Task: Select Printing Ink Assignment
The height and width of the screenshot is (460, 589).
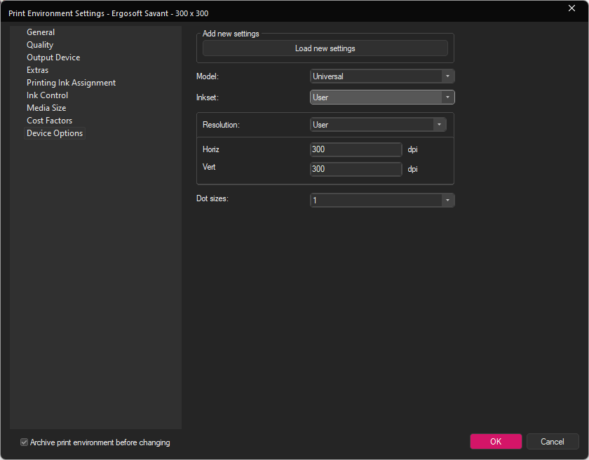Action: coord(71,83)
